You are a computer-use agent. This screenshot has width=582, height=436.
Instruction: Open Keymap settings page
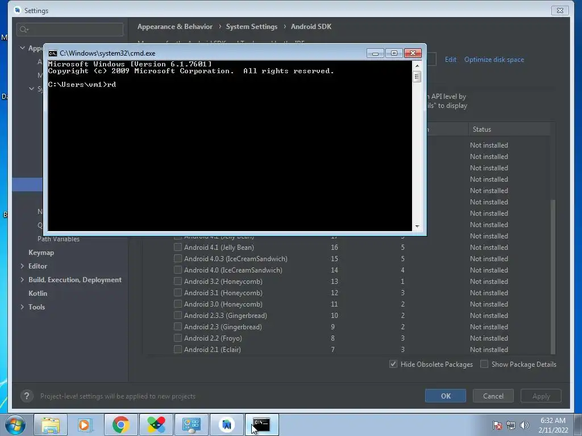(x=41, y=253)
